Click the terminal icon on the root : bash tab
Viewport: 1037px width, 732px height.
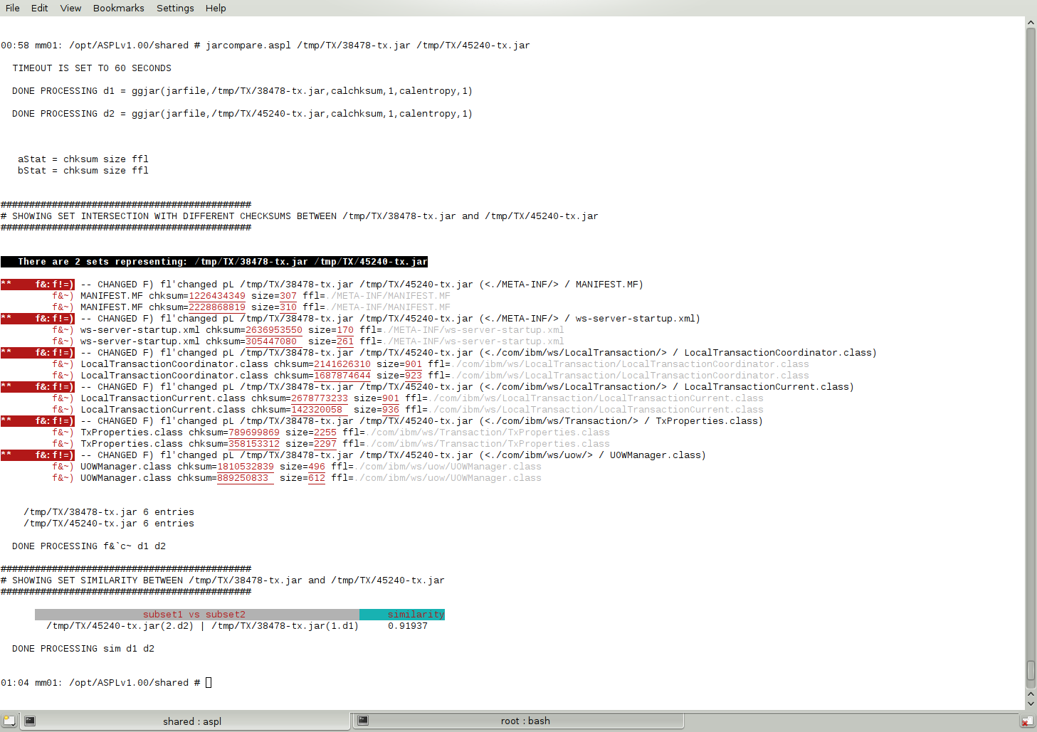363,721
